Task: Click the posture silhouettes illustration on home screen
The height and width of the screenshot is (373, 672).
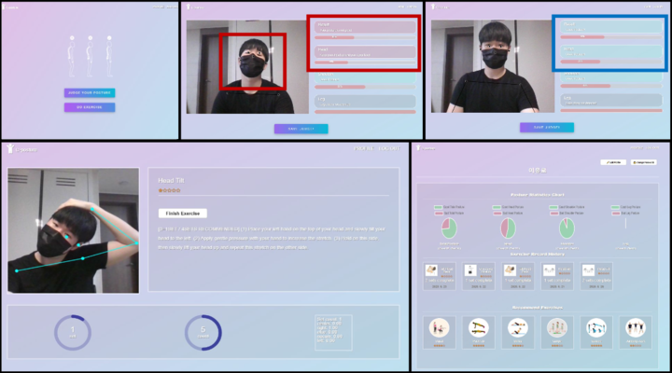Action: (90, 57)
